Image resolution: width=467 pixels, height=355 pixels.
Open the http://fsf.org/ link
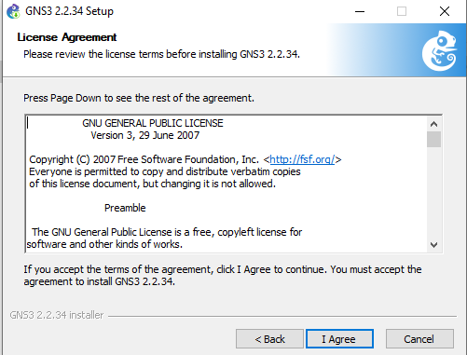coord(302,159)
